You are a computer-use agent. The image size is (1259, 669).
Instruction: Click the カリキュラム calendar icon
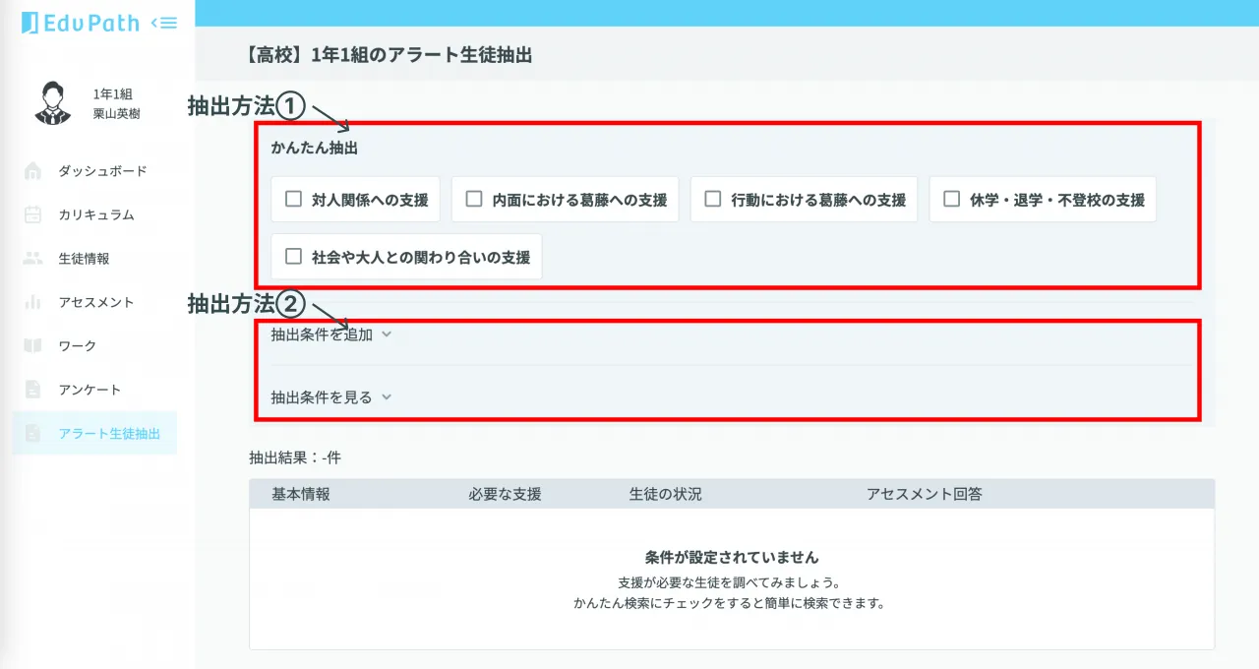click(33, 214)
